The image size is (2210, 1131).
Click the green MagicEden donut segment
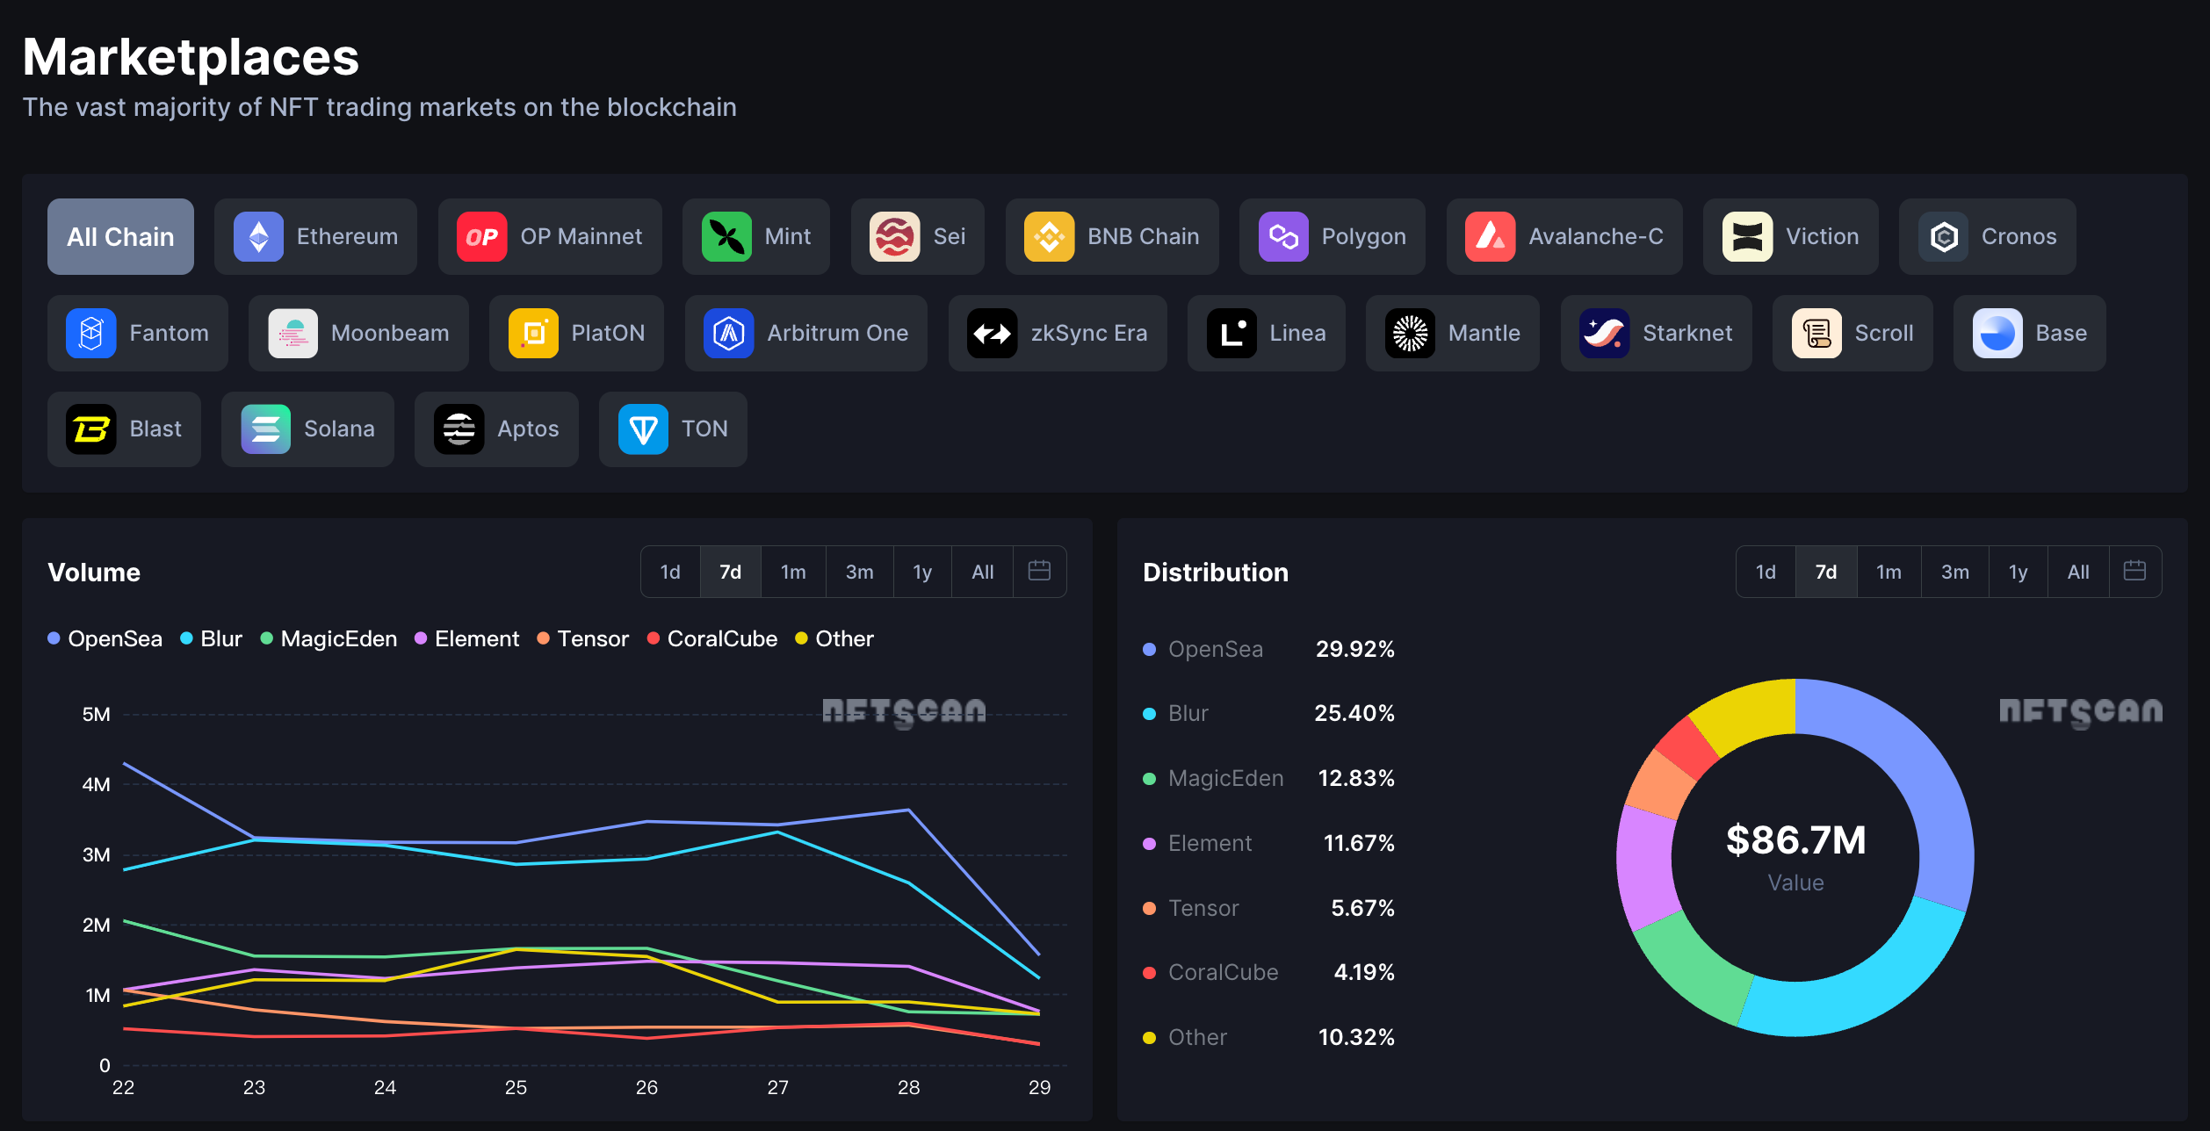[x=1691, y=966]
